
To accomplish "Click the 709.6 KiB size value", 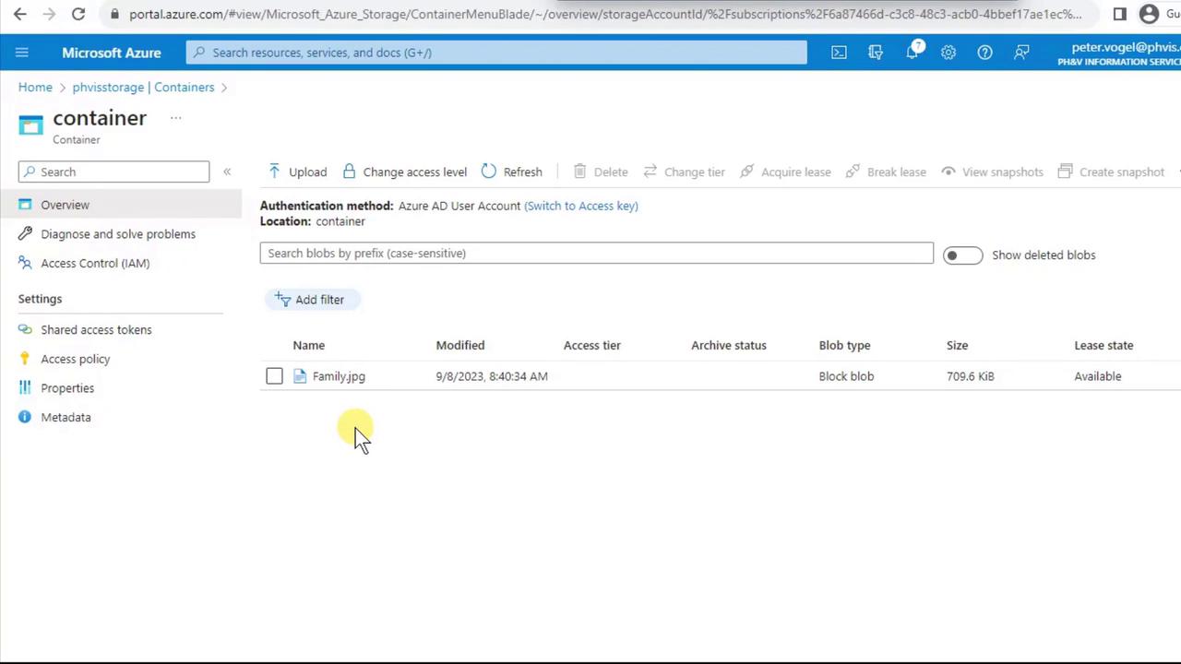I will (x=971, y=376).
